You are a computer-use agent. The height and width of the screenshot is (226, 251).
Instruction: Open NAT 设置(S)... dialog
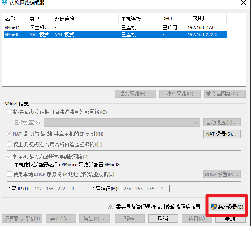pos(222,134)
